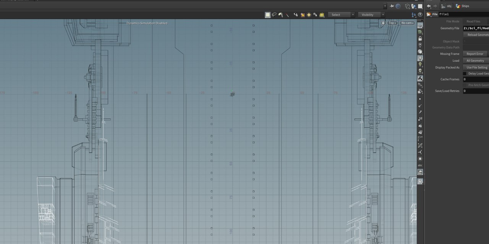The image size is (489, 244).
Task: Toggle the point numbers icon
Action: [420, 119]
